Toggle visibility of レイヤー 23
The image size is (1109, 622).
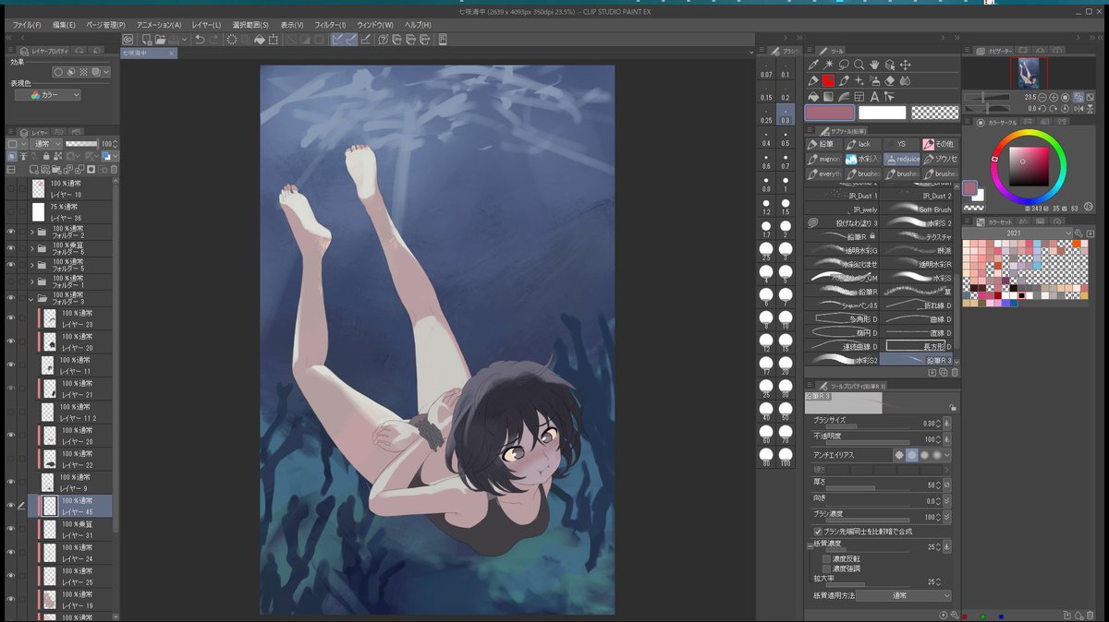click(x=11, y=318)
